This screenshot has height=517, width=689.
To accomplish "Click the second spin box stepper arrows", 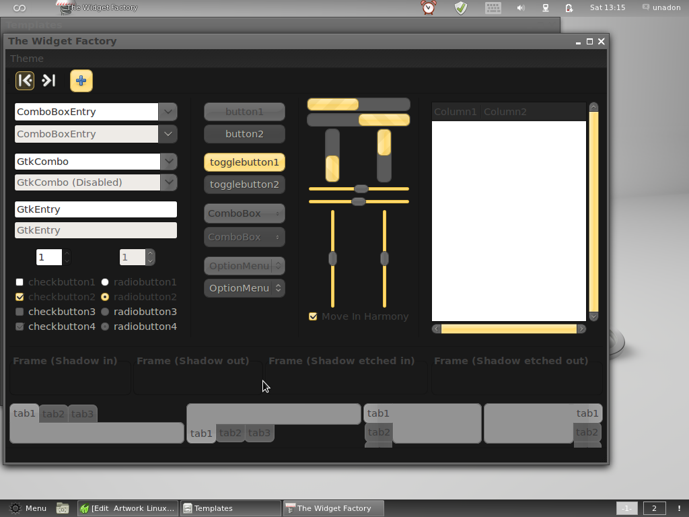I will 150,257.
